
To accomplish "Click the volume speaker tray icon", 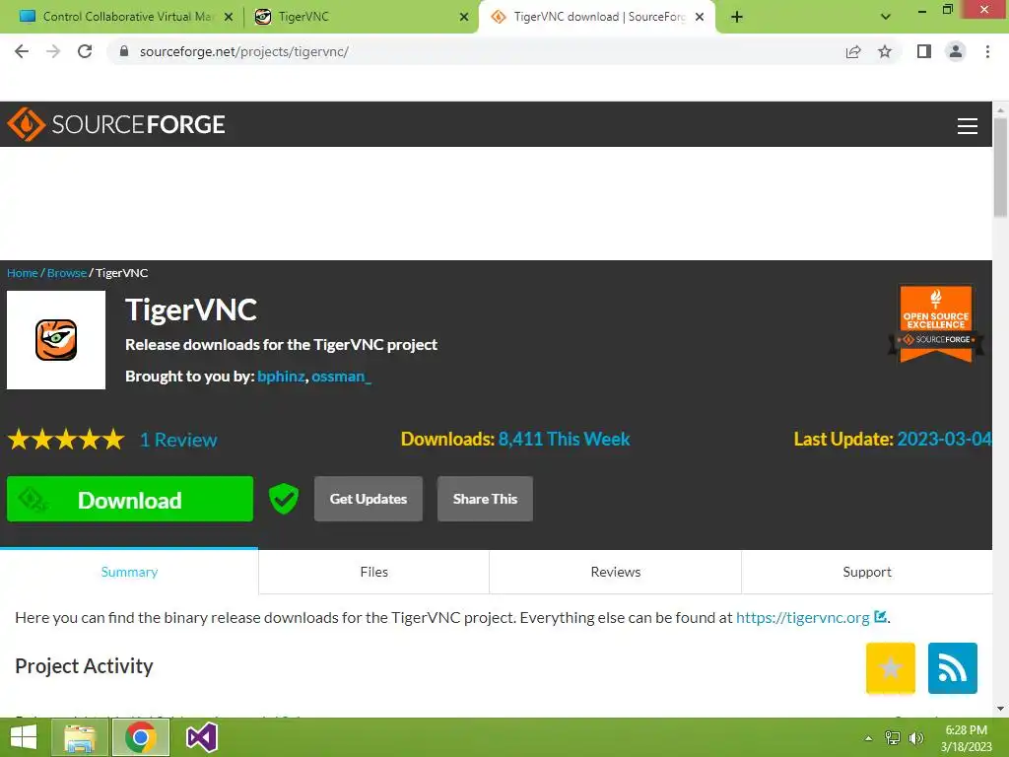I will click(x=916, y=737).
